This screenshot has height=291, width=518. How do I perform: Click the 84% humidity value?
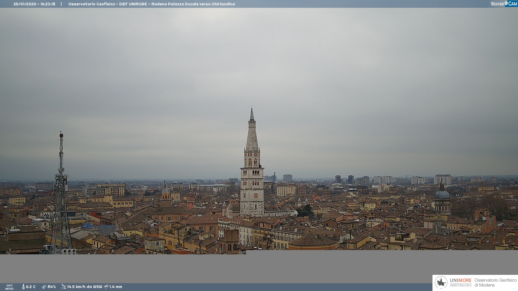[52, 287]
